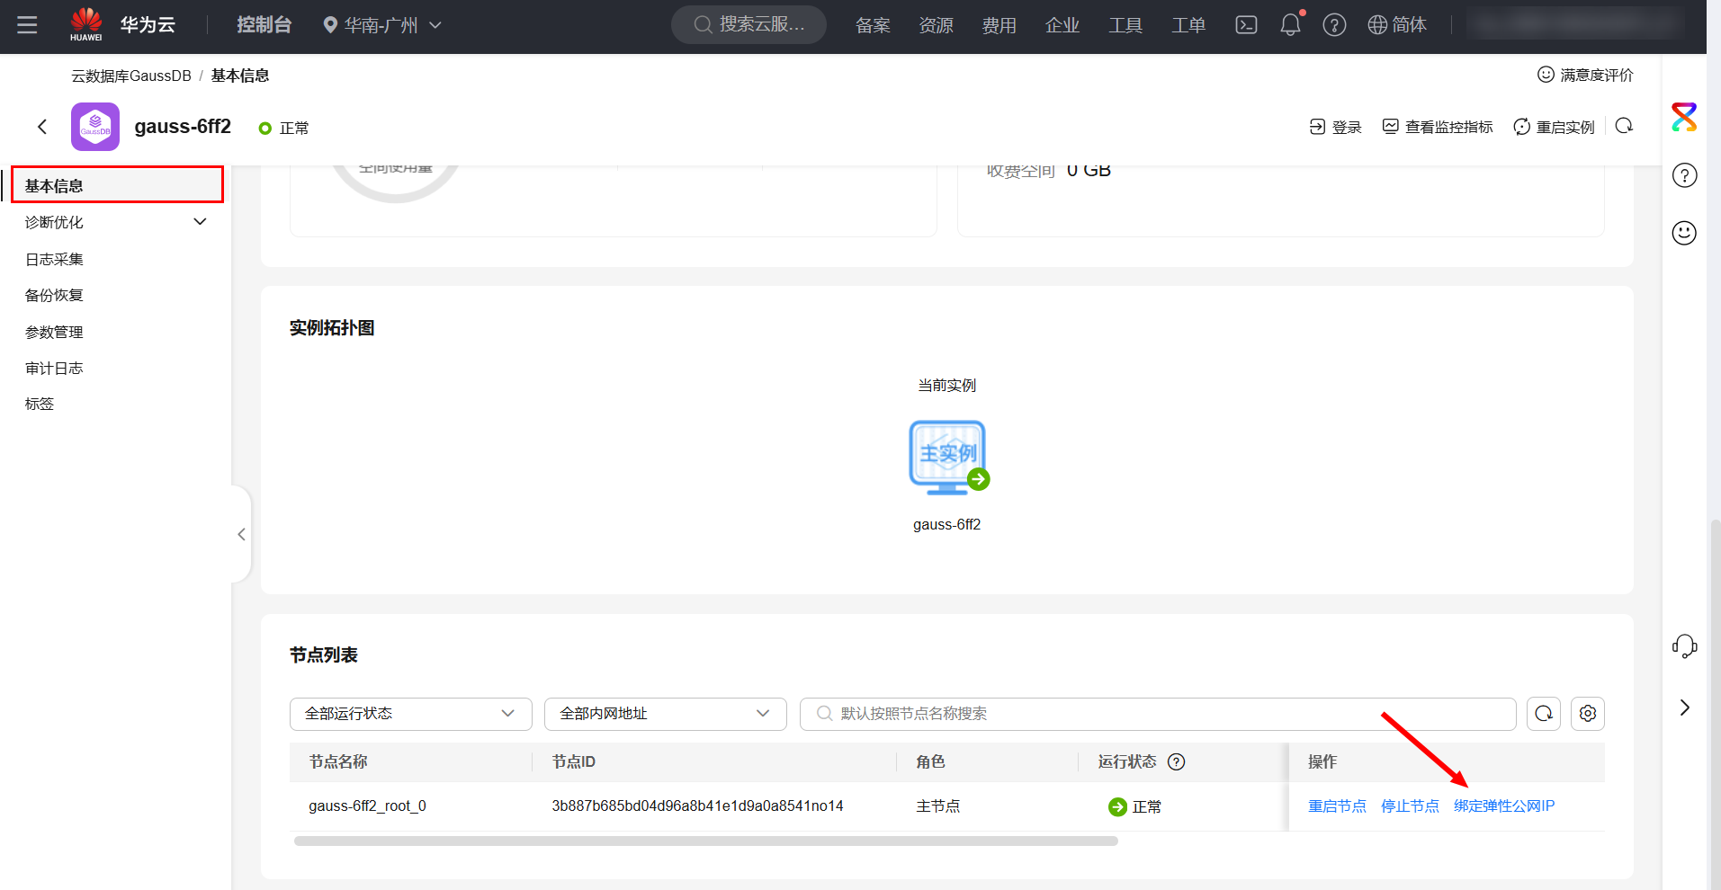Click the 角色 column header
This screenshot has width=1721, height=890.
930,761
